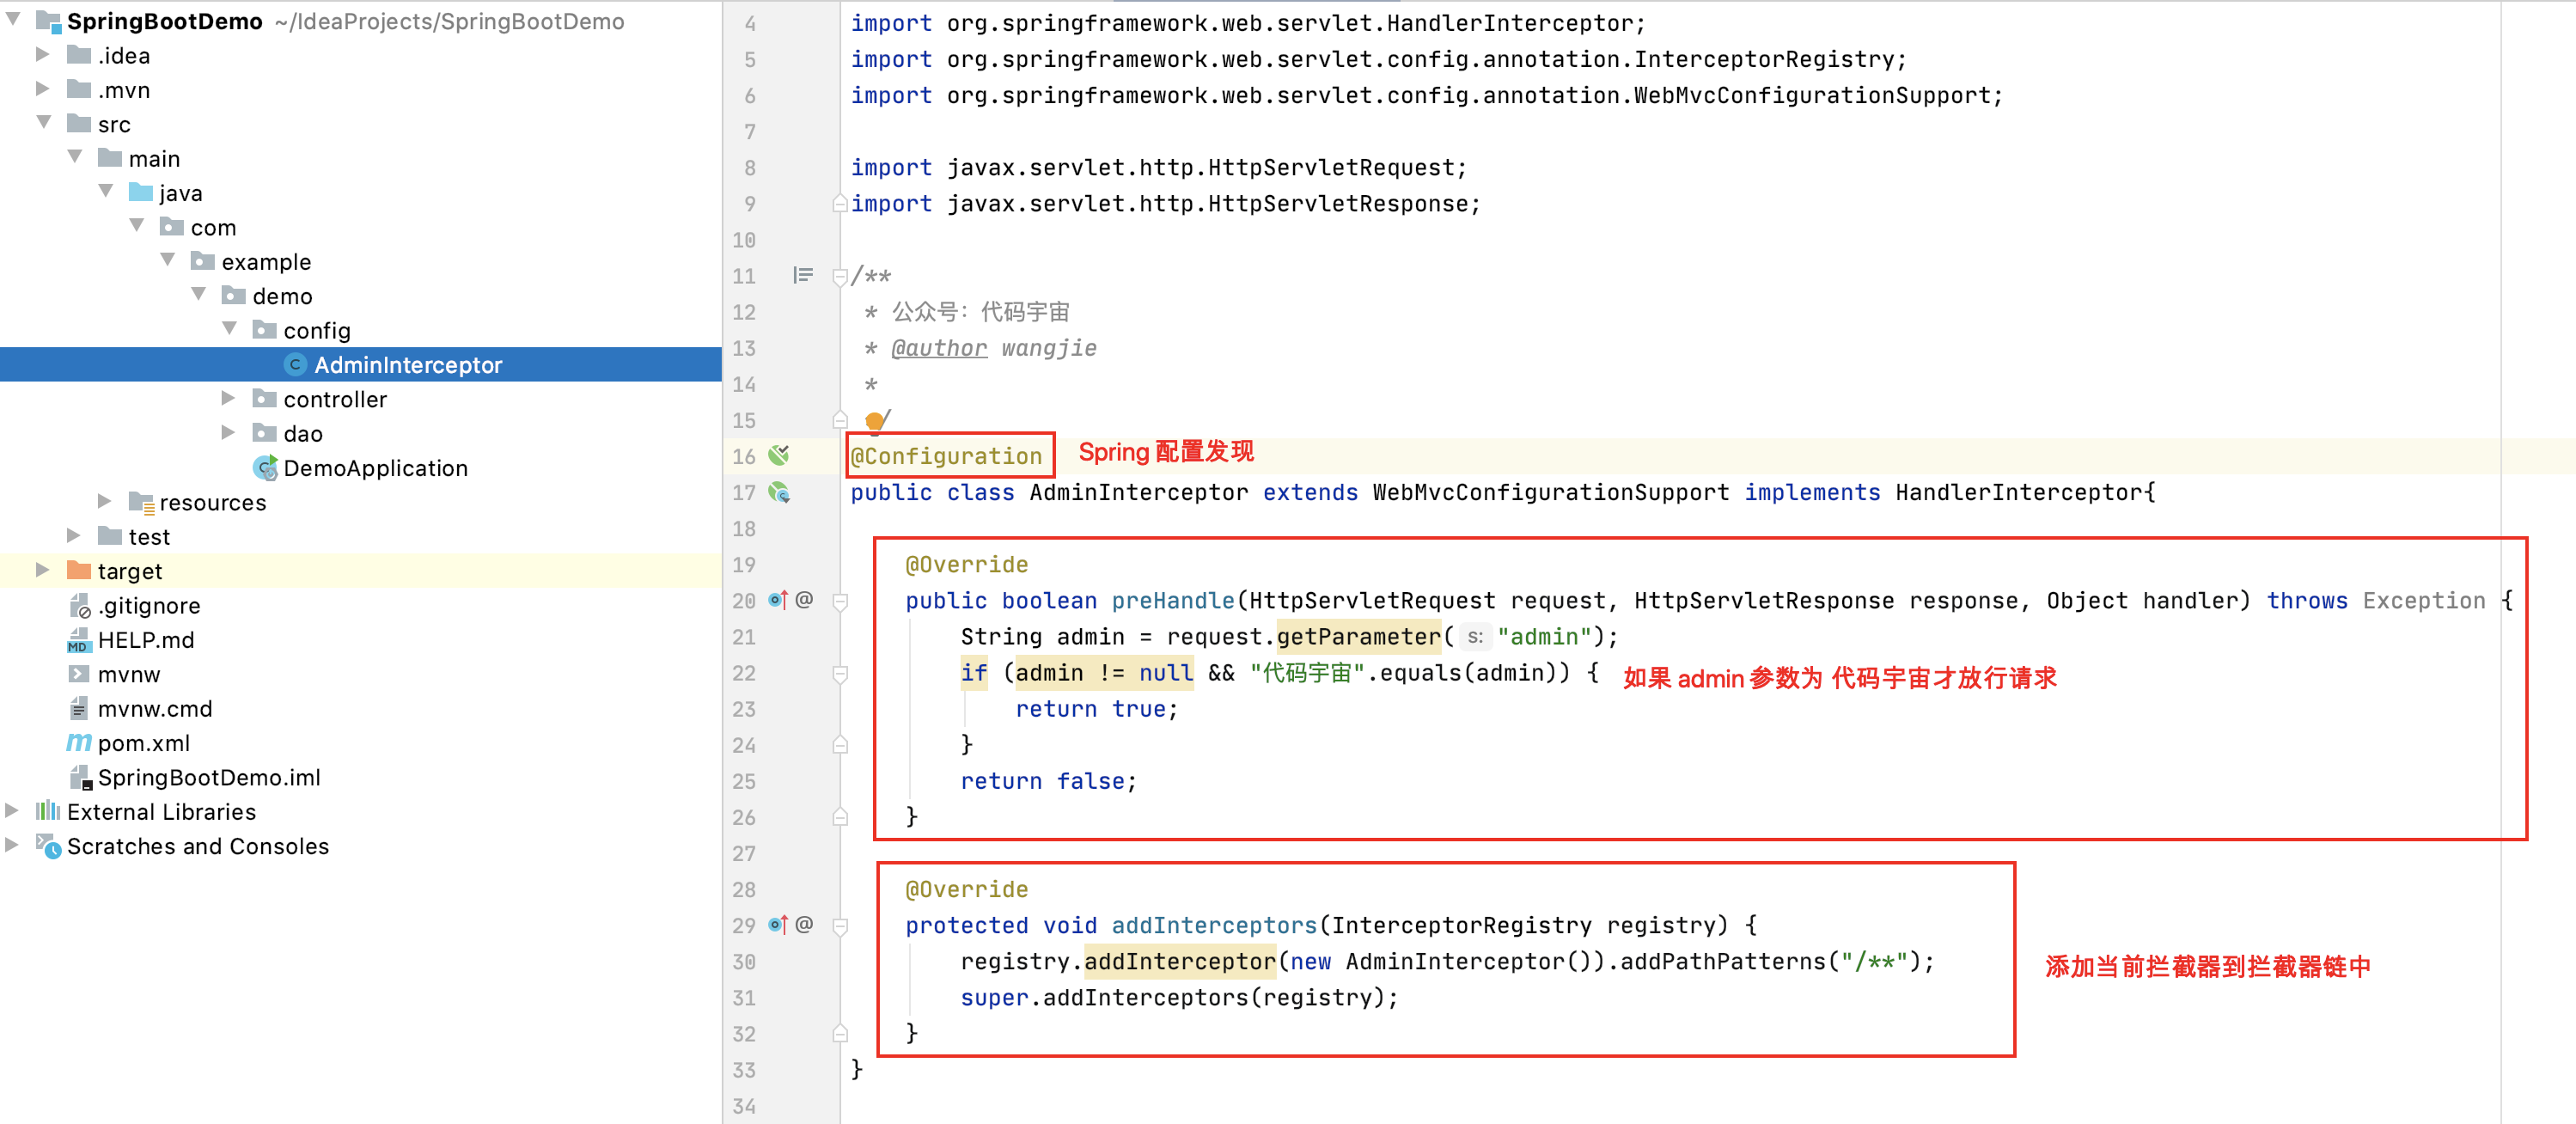Click the @ annotation gutter icon on line 20

[804, 600]
